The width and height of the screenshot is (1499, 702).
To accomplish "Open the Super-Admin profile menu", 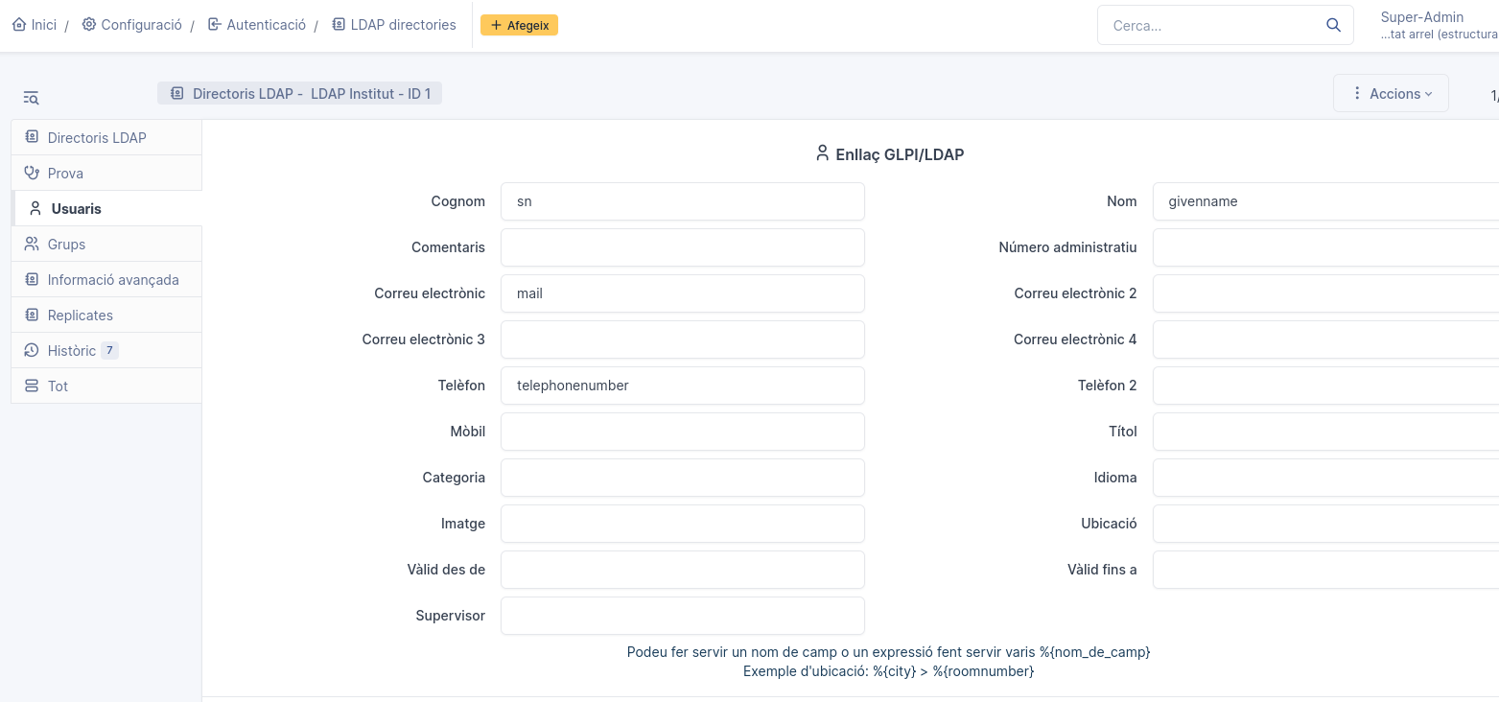I will coord(1439,26).
